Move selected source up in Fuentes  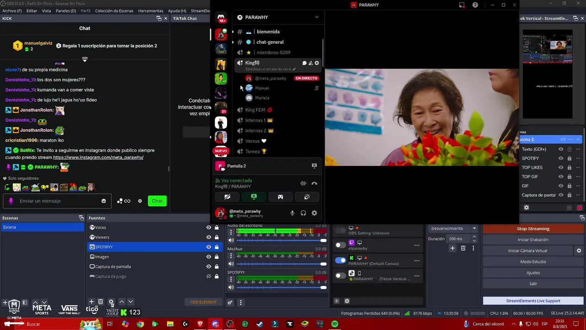[122, 302]
